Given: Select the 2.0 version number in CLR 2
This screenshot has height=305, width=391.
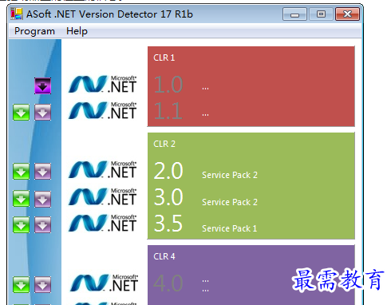Looking at the screenshot, I should tap(168, 171).
